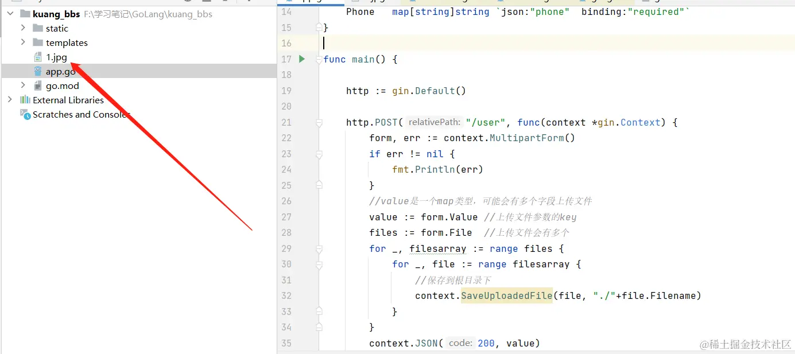Fold func main at line 17

click(319, 59)
